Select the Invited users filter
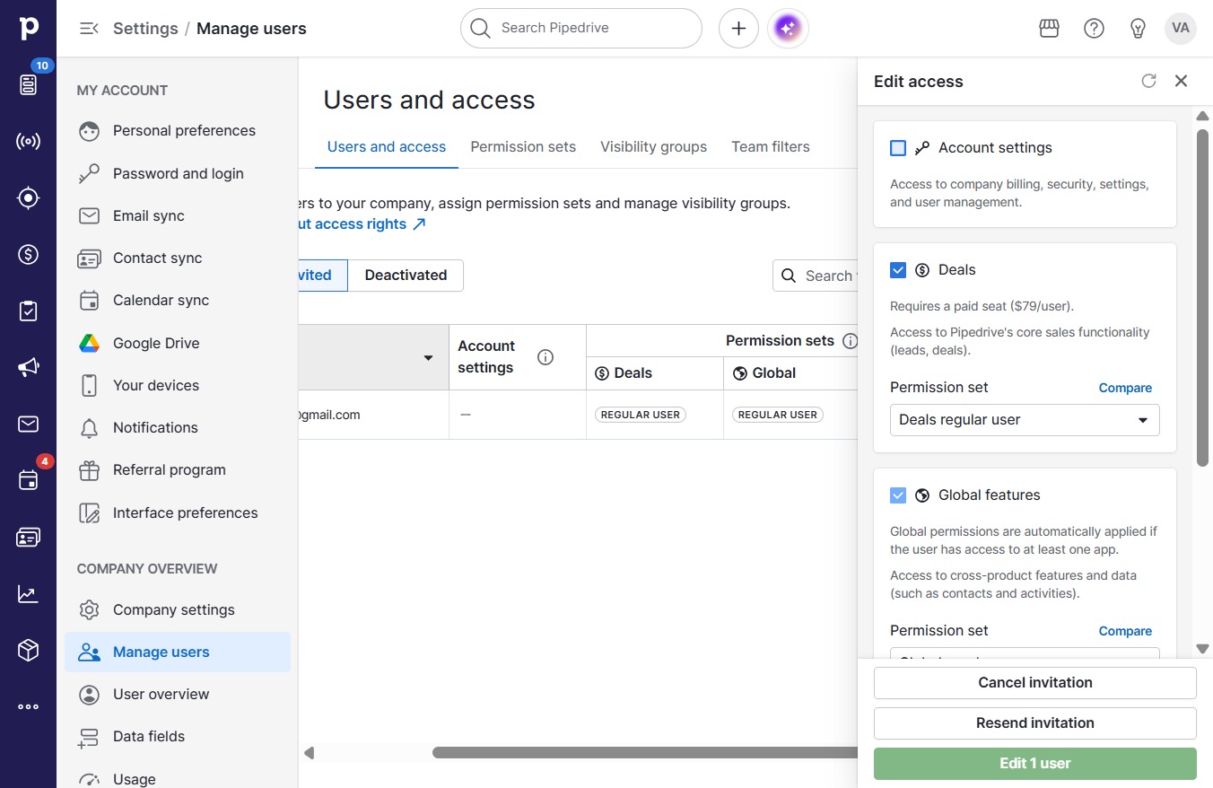 [322, 276]
